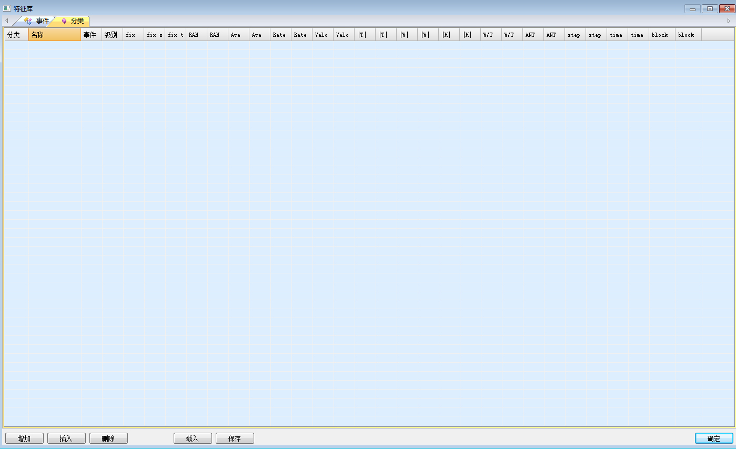Click the right tab scroll arrow

click(x=729, y=21)
